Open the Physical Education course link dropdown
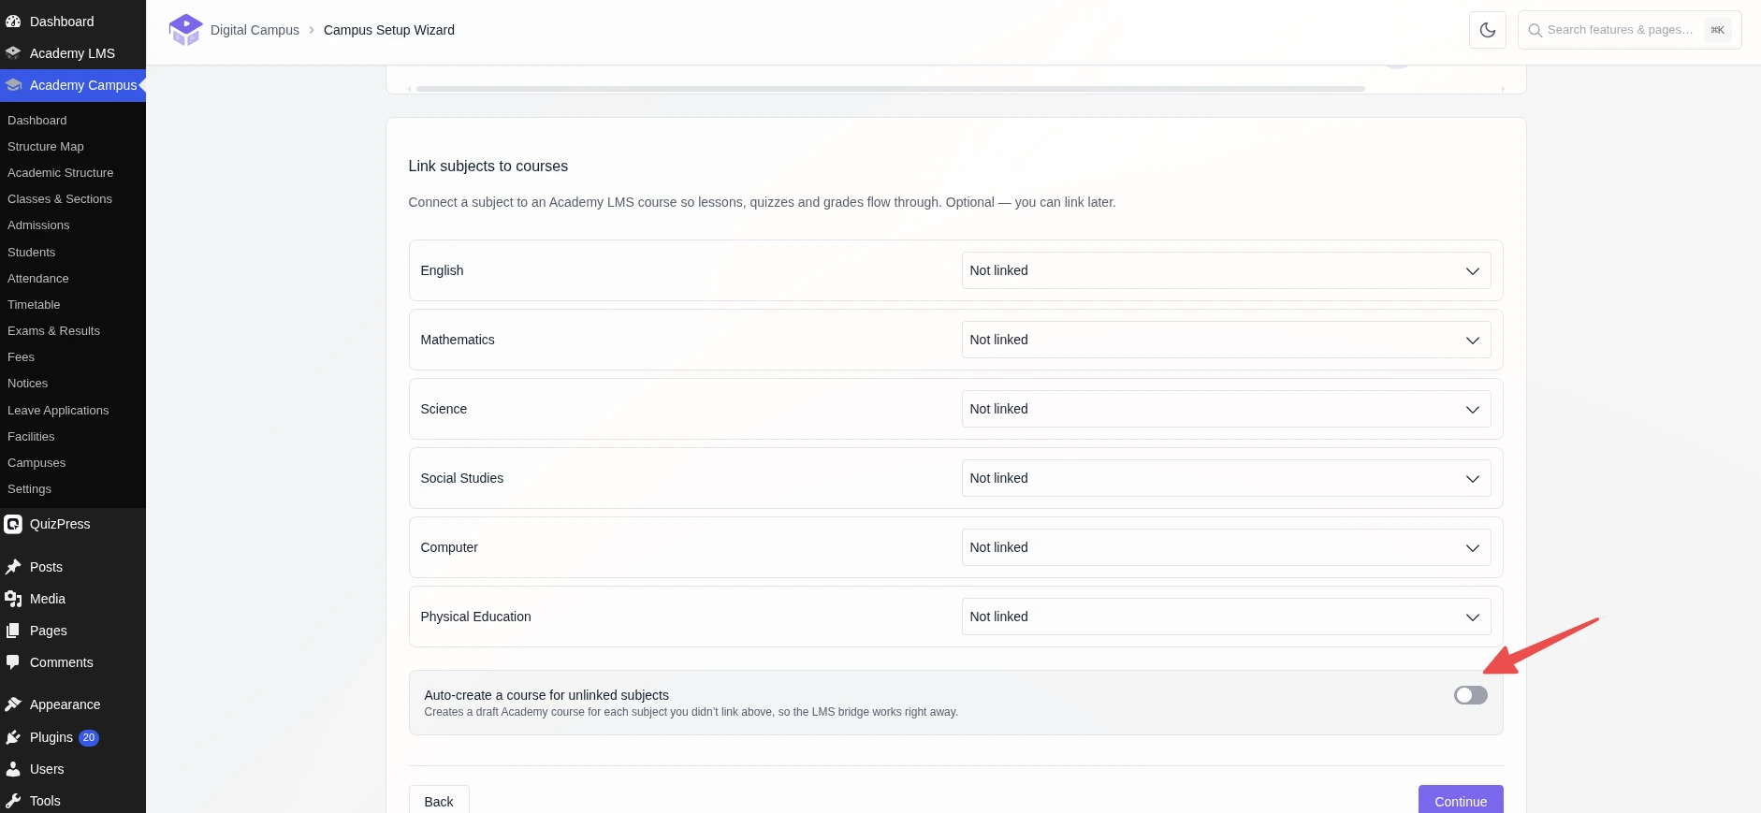The image size is (1761, 813). coord(1226,617)
